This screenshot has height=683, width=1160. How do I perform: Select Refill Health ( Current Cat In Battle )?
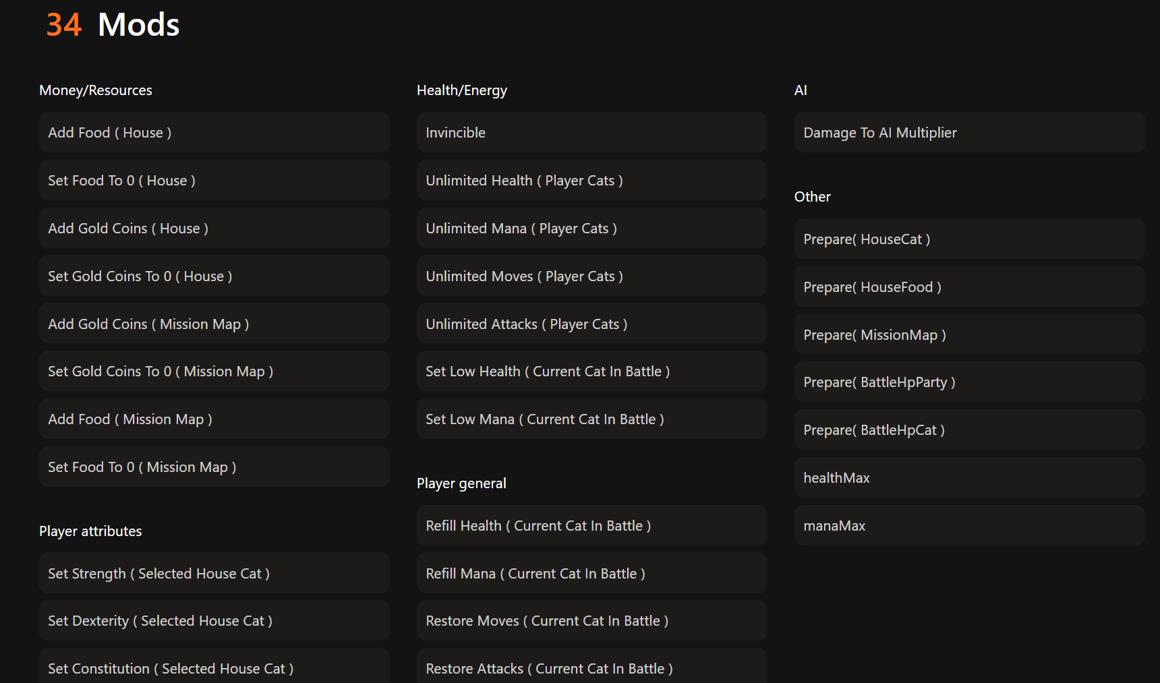591,526
